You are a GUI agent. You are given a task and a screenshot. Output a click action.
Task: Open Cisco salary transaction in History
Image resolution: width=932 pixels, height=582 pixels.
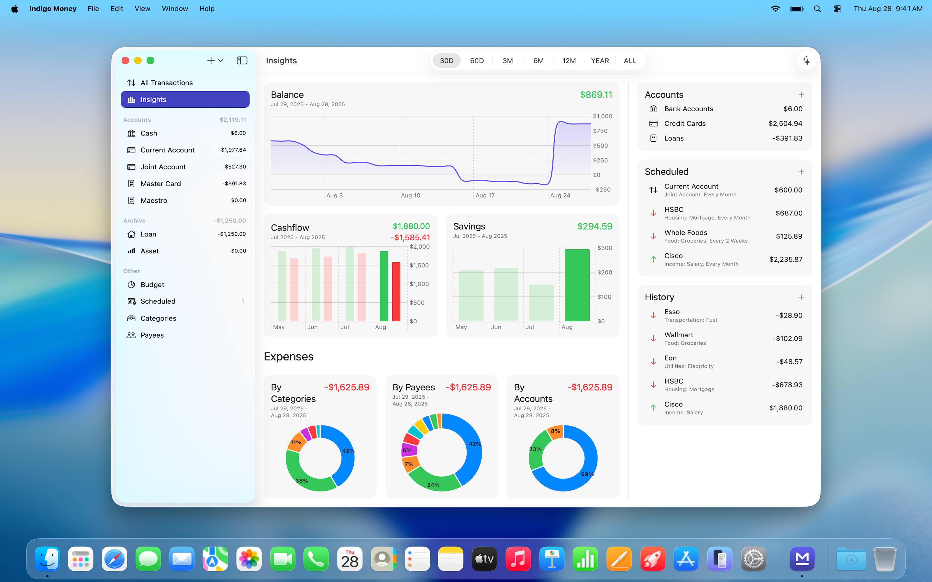point(725,408)
